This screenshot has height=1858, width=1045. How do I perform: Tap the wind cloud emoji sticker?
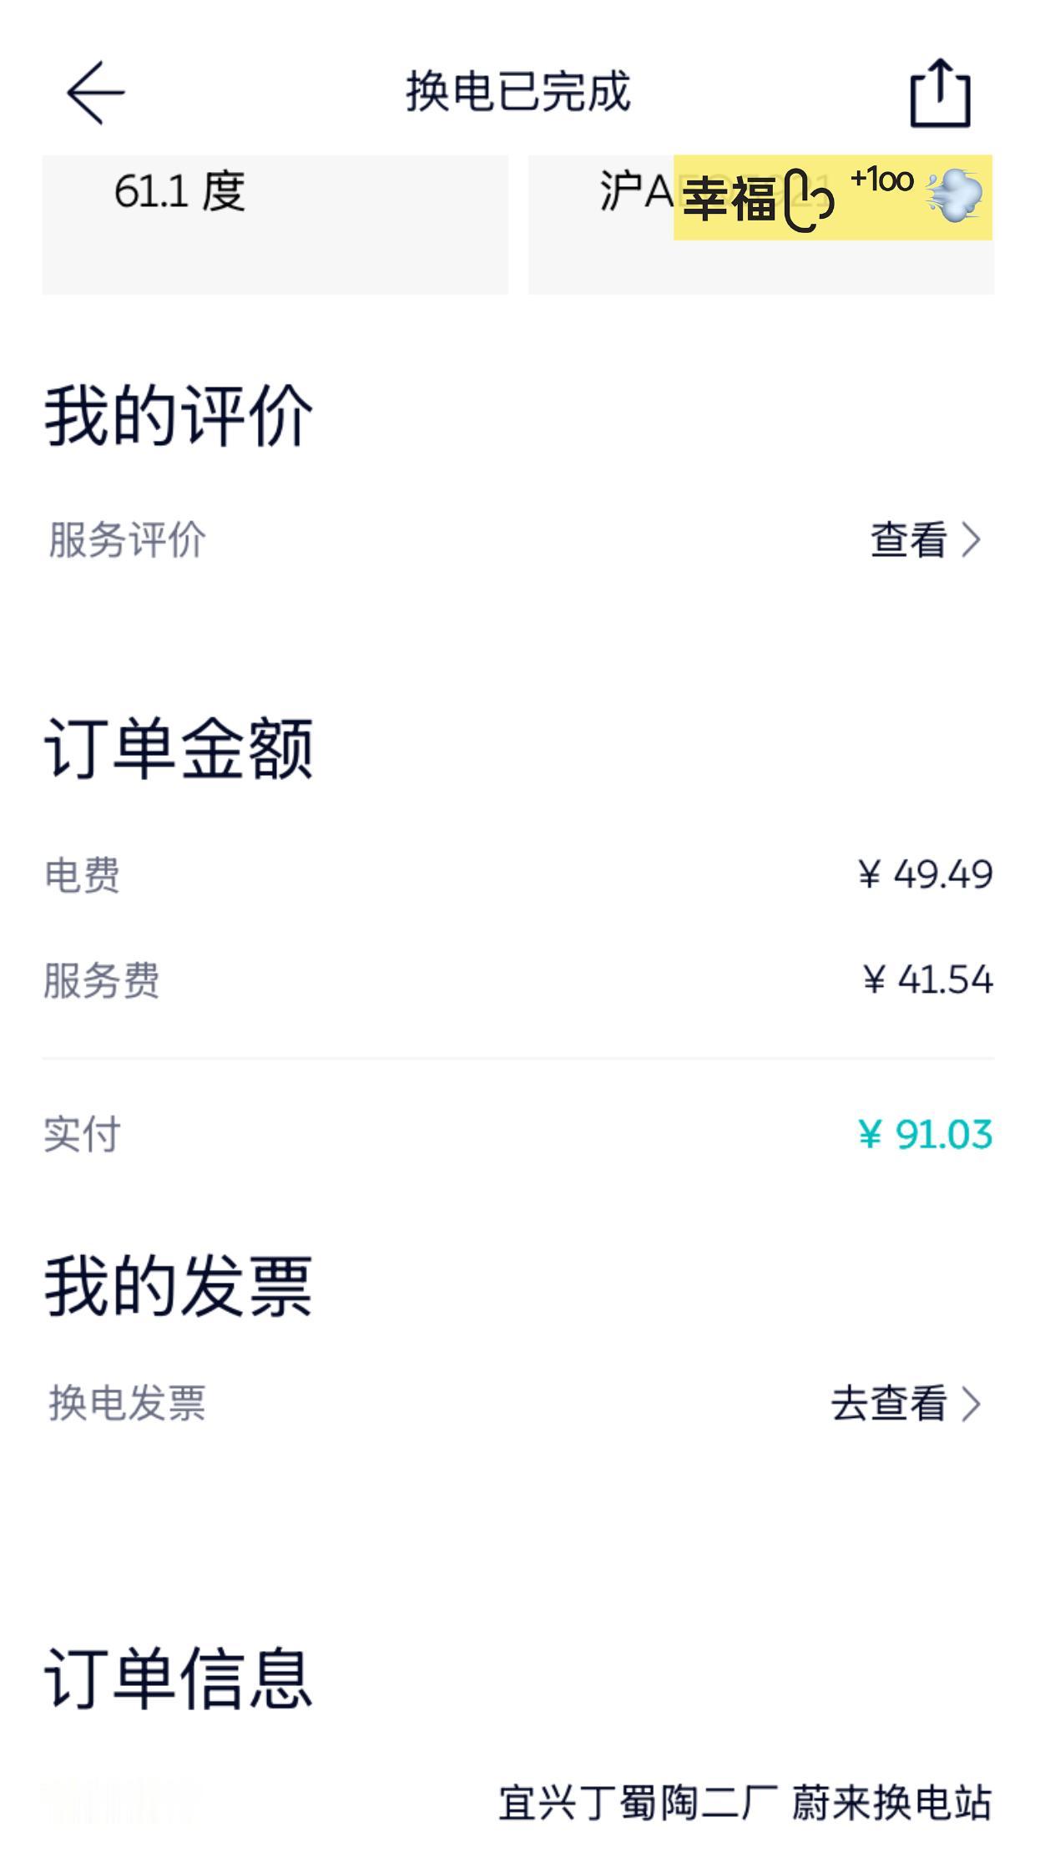click(x=955, y=196)
